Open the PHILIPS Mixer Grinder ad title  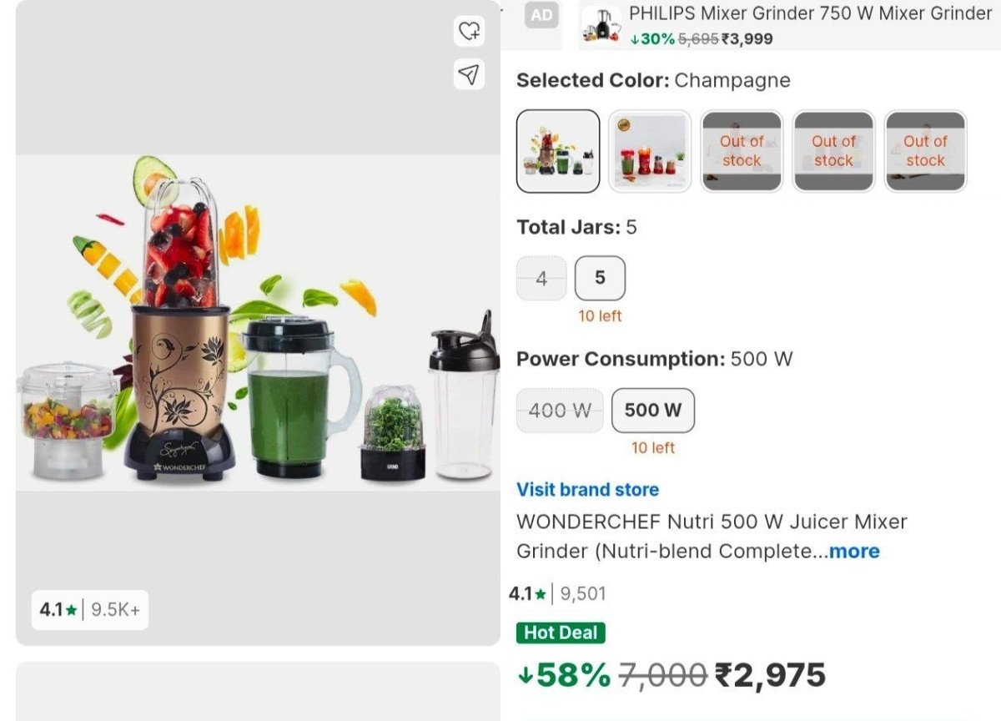tap(809, 14)
